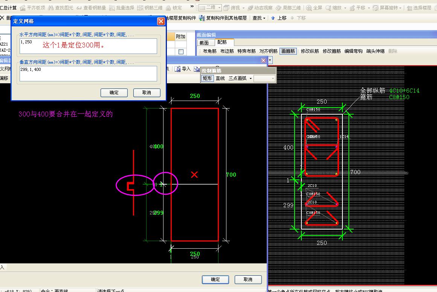Click the 局部三维 icon

(278, 8)
